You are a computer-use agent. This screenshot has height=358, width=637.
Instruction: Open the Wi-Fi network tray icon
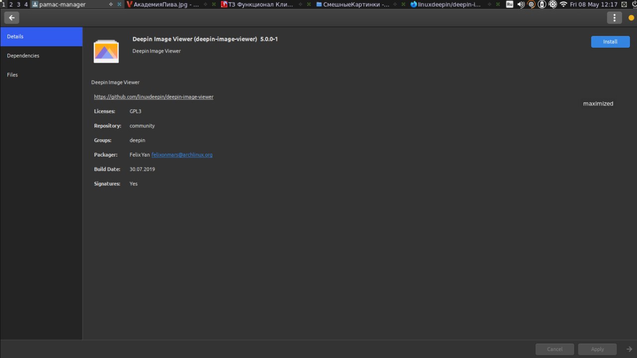pyautogui.click(x=563, y=4)
